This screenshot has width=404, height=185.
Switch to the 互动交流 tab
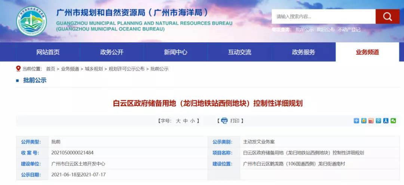pos(240,52)
